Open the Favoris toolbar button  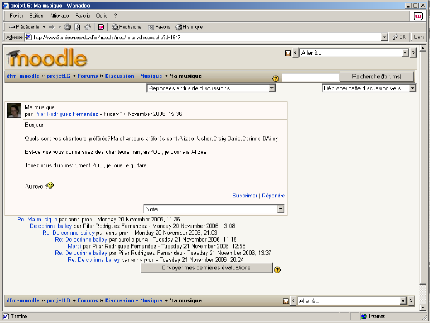[x=159, y=27]
